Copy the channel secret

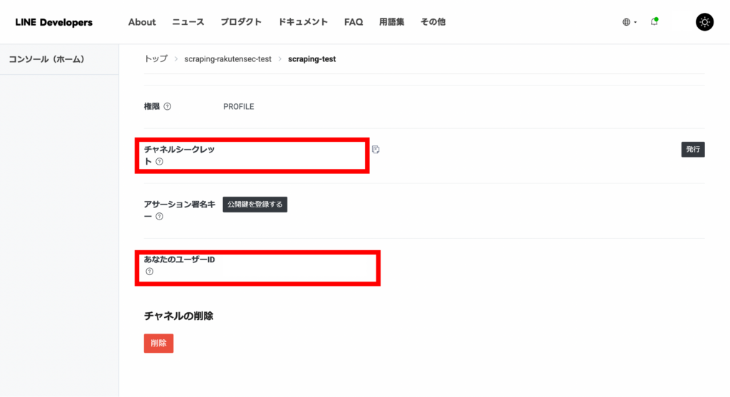click(376, 150)
